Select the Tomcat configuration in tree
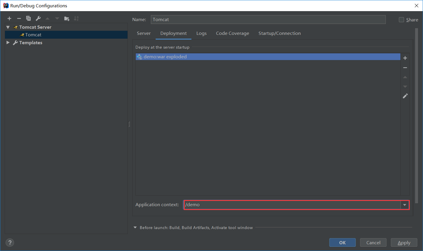This screenshot has width=423, height=251. [x=66, y=35]
